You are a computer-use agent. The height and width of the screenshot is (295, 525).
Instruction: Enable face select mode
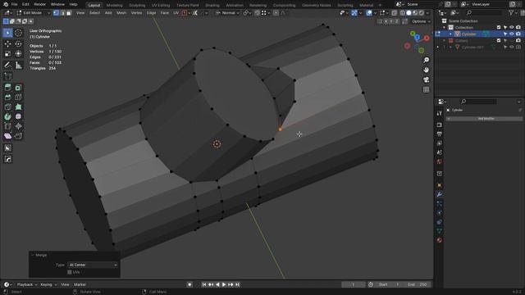(69, 13)
